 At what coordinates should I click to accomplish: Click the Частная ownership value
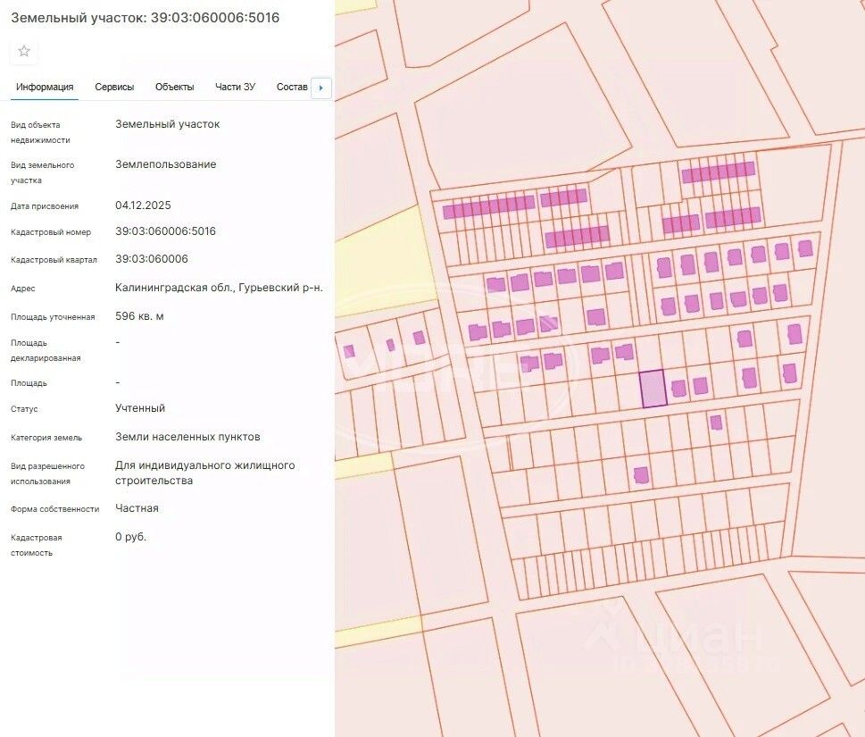pyautogui.click(x=137, y=508)
